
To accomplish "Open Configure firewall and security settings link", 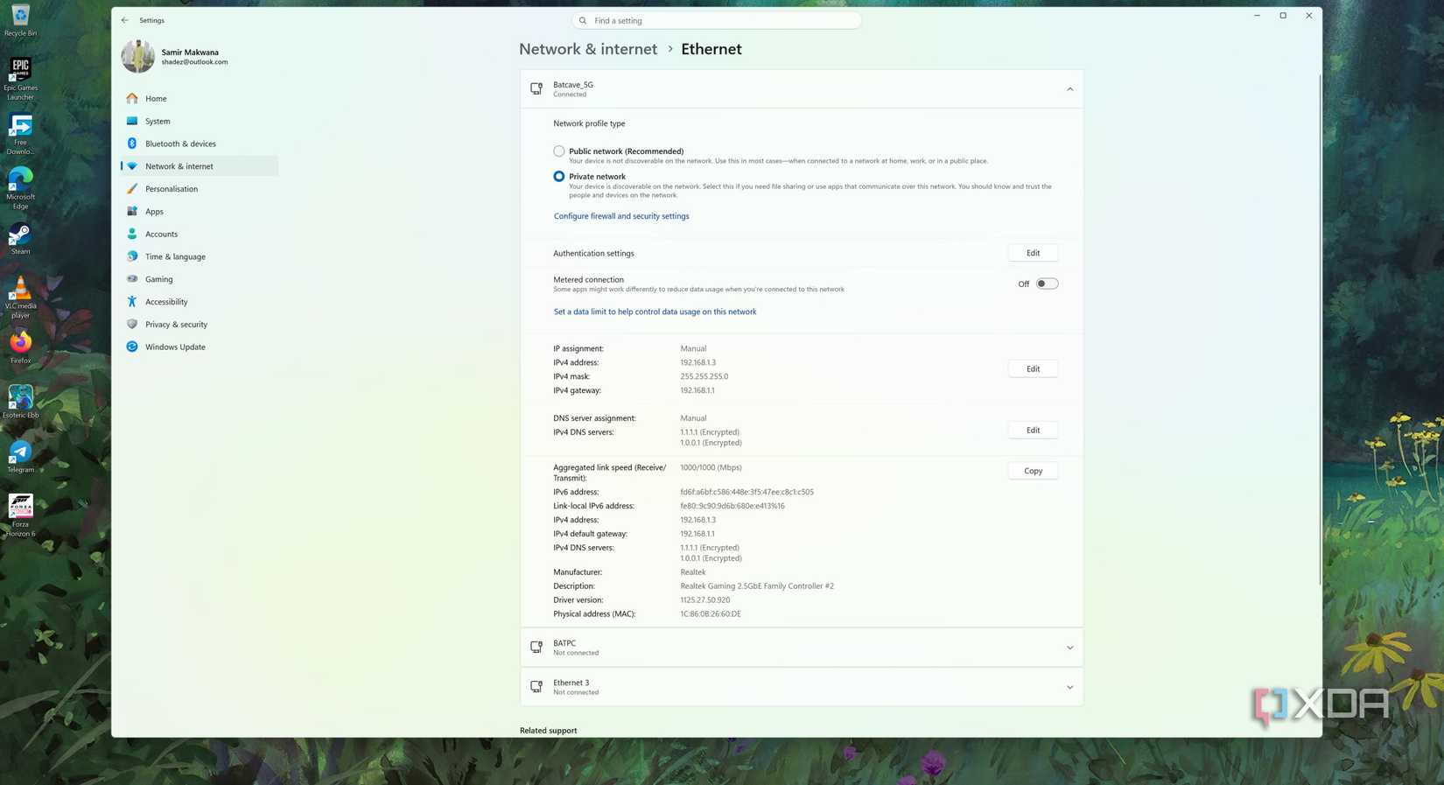I will tap(621, 216).
